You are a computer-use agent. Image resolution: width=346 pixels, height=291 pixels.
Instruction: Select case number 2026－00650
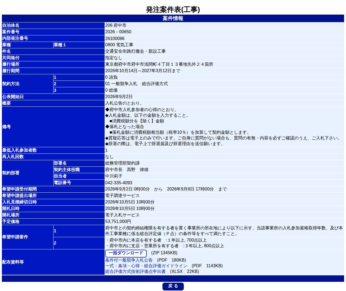[x=118, y=32]
